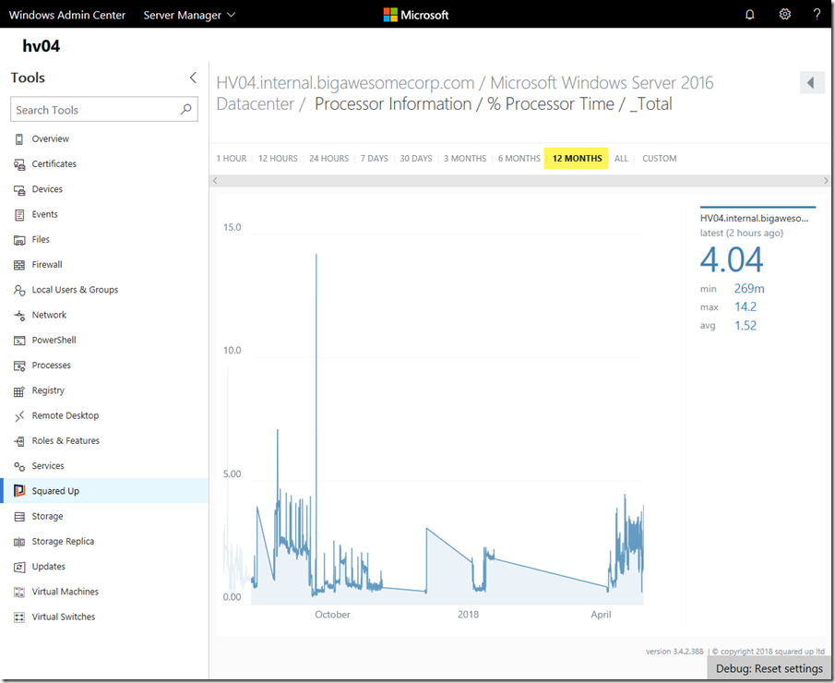
Task: Click the Virtual Switches icon
Action: coord(19,617)
